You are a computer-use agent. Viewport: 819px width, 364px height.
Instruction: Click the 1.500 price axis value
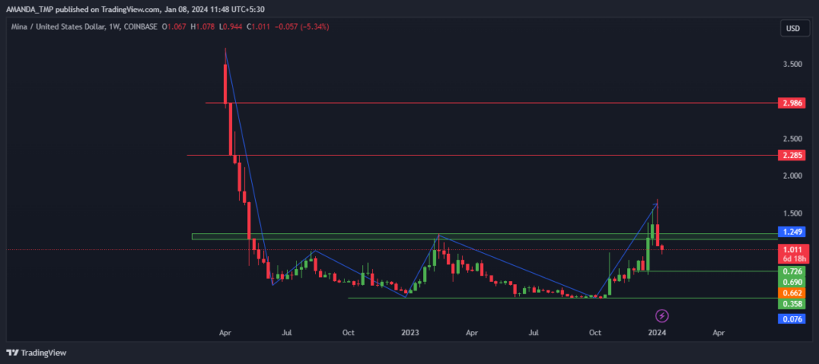[x=793, y=213]
